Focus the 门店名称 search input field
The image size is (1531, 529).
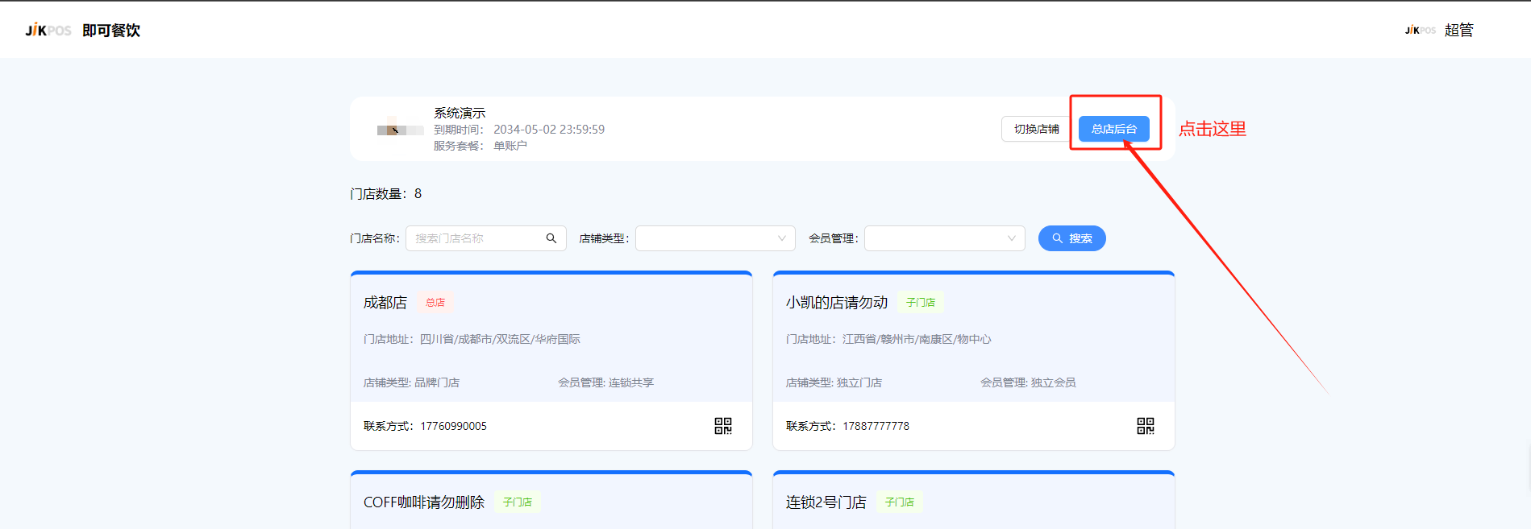coord(476,238)
